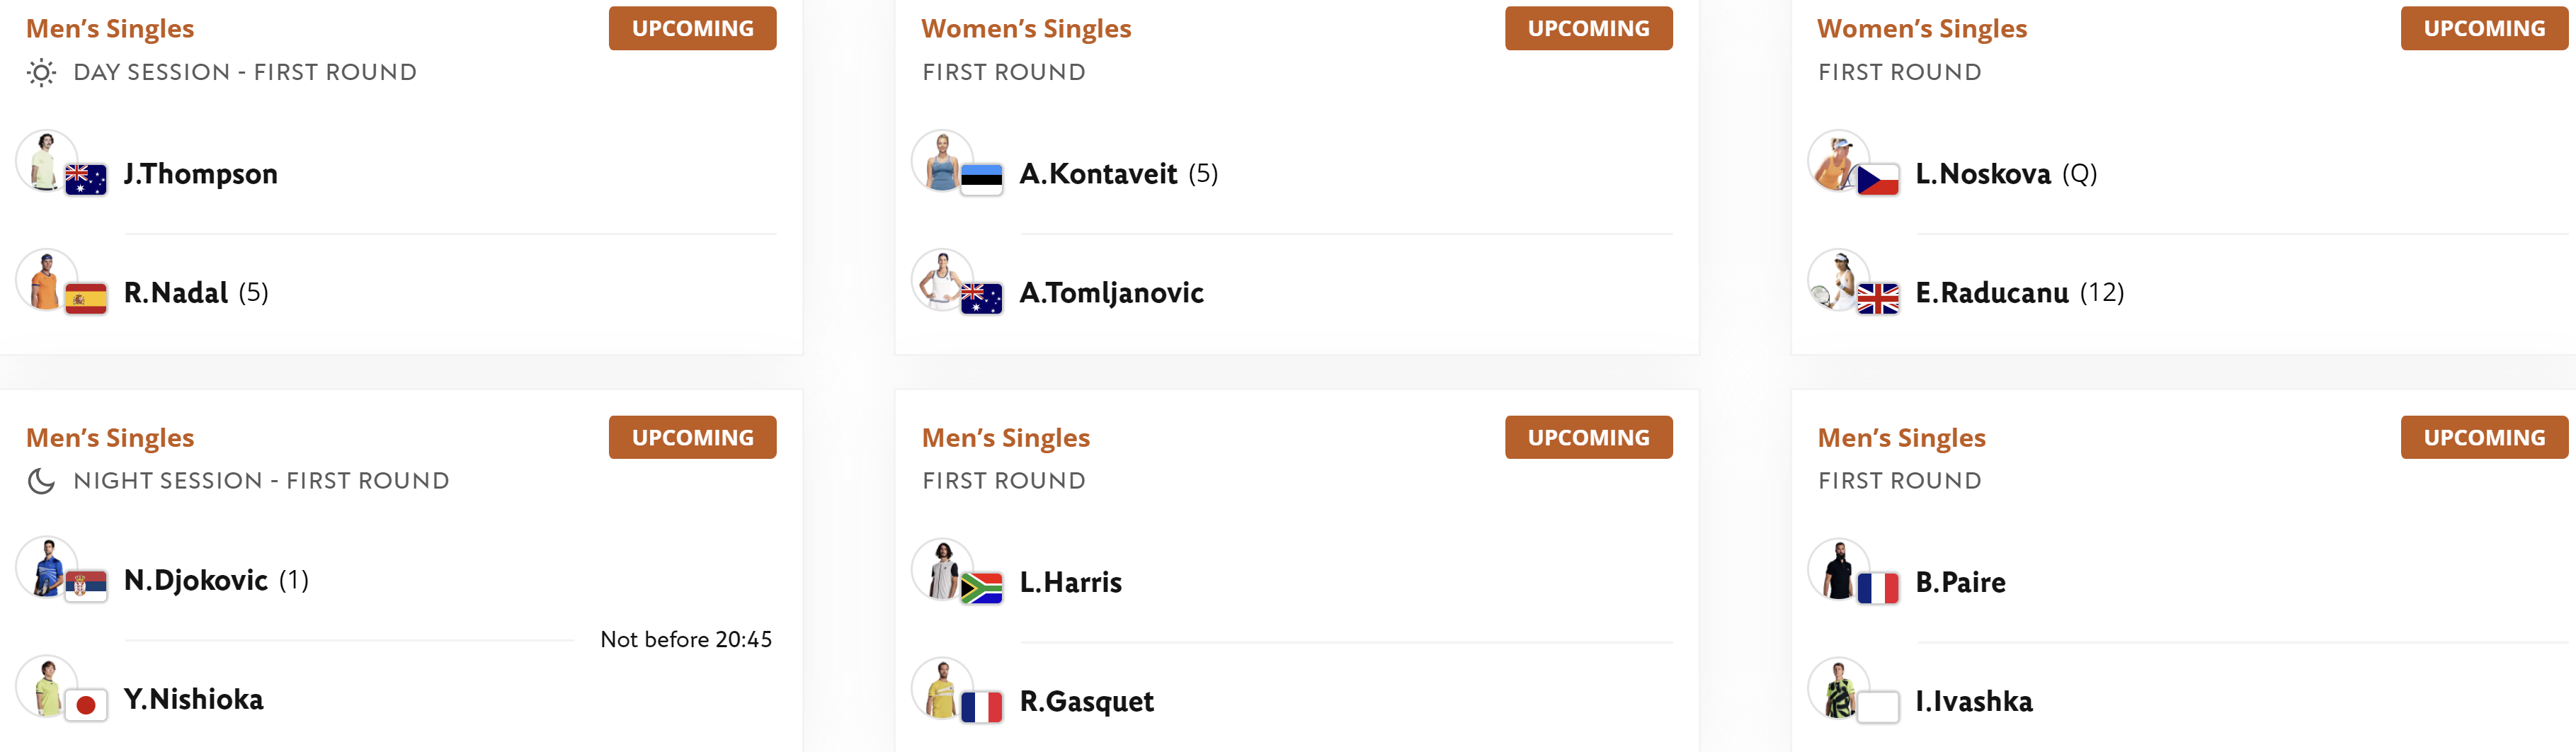Image resolution: width=2576 pixels, height=752 pixels.
Task: Click the Japanese flag next to Y.Nishioka
Action: (x=86, y=706)
